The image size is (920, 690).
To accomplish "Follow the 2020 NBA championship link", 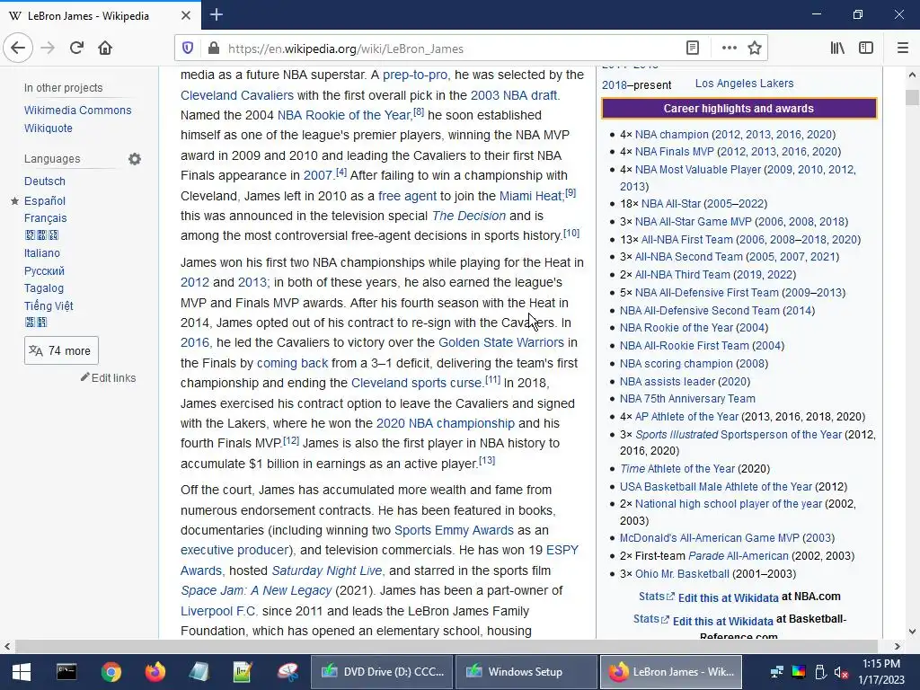I will coord(446,424).
